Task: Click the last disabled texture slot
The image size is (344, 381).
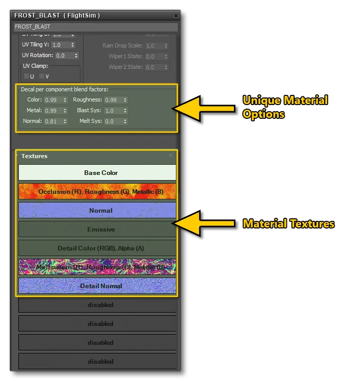Action: 97,361
